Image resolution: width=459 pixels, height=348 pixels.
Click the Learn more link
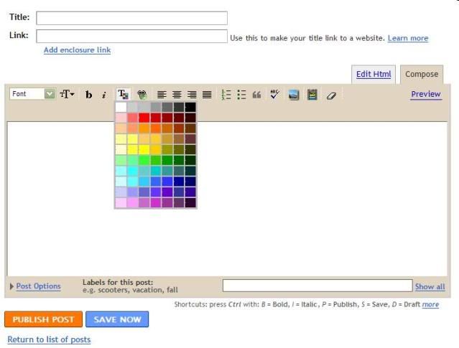coord(408,38)
